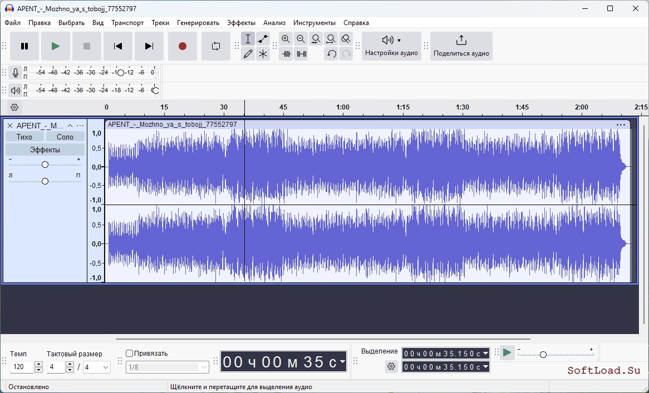Viewport: 649px width, 393px height.
Task: Open selection toolbar gear settings
Action: click(391, 366)
